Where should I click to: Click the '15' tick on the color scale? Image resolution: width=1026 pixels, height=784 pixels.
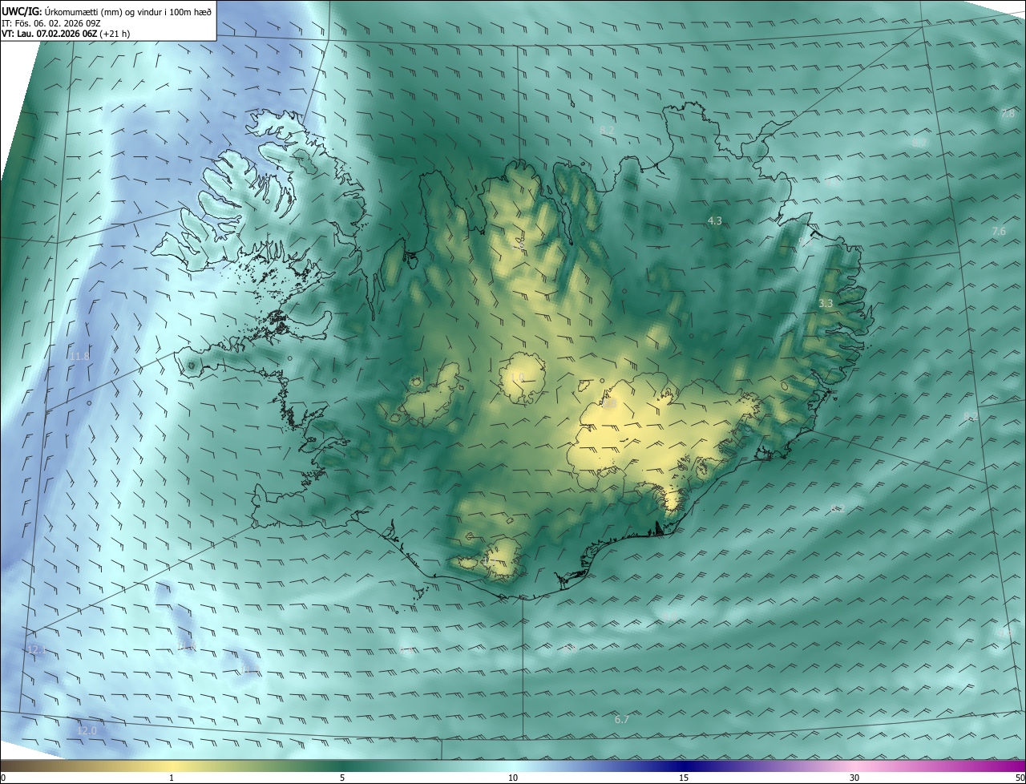pyautogui.click(x=684, y=778)
